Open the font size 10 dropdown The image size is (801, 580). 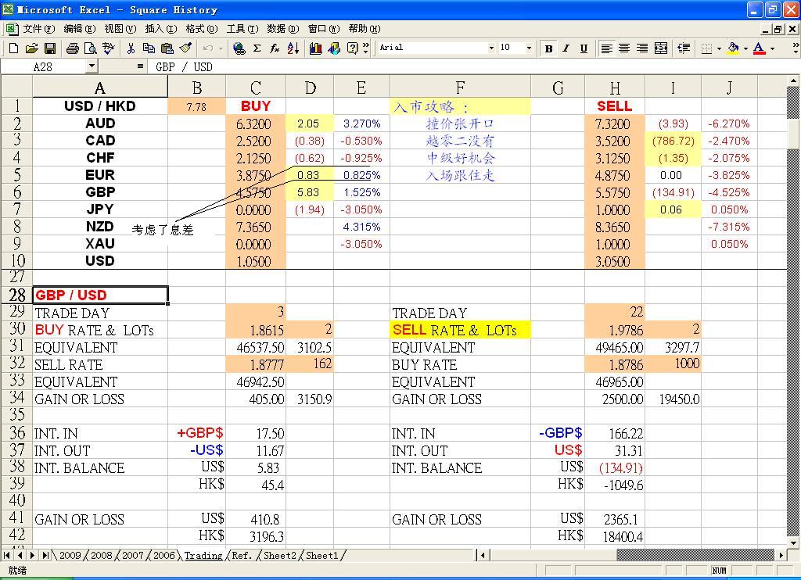click(529, 48)
